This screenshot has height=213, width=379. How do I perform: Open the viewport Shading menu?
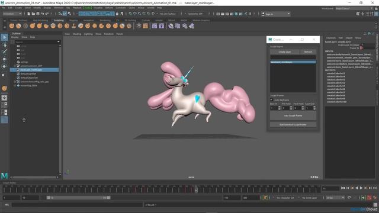pyautogui.click(x=77, y=34)
